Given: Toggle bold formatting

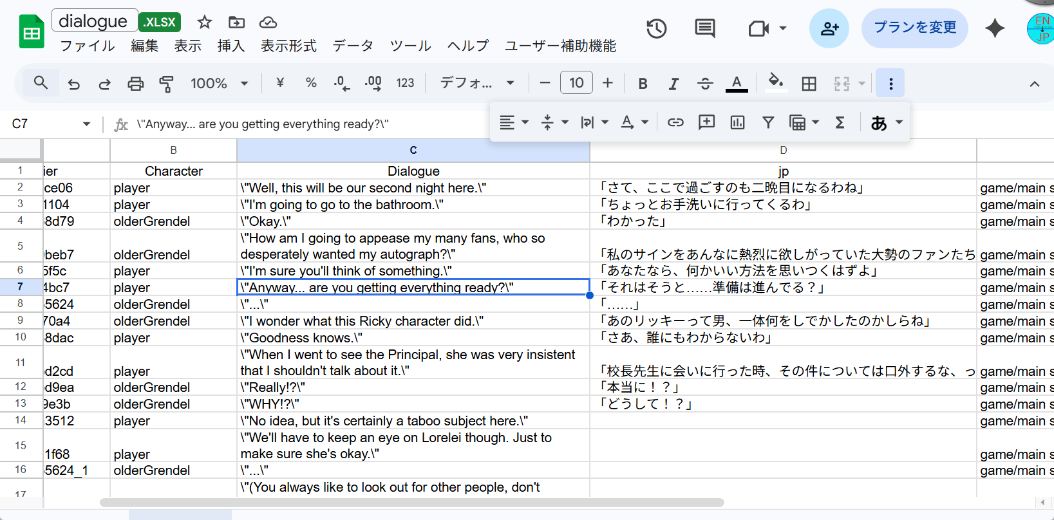Looking at the screenshot, I should coord(643,84).
